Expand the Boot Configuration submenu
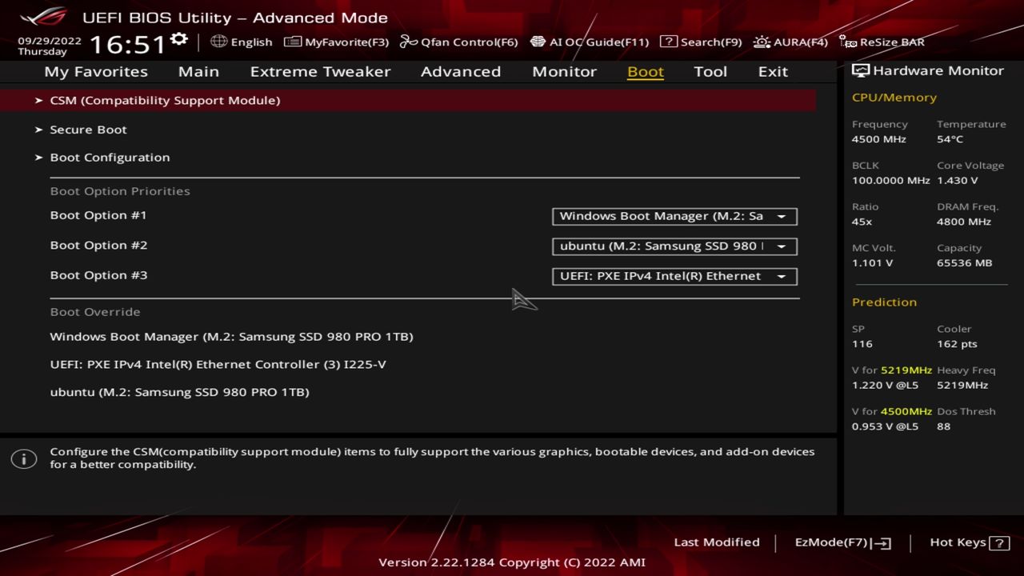This screenshot has width=1024, height=576. (x=110, y=158)
